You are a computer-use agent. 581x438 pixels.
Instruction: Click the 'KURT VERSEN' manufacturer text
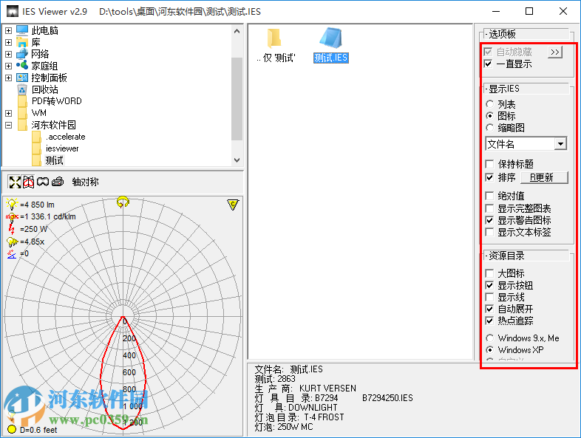(x=327, y=389)
